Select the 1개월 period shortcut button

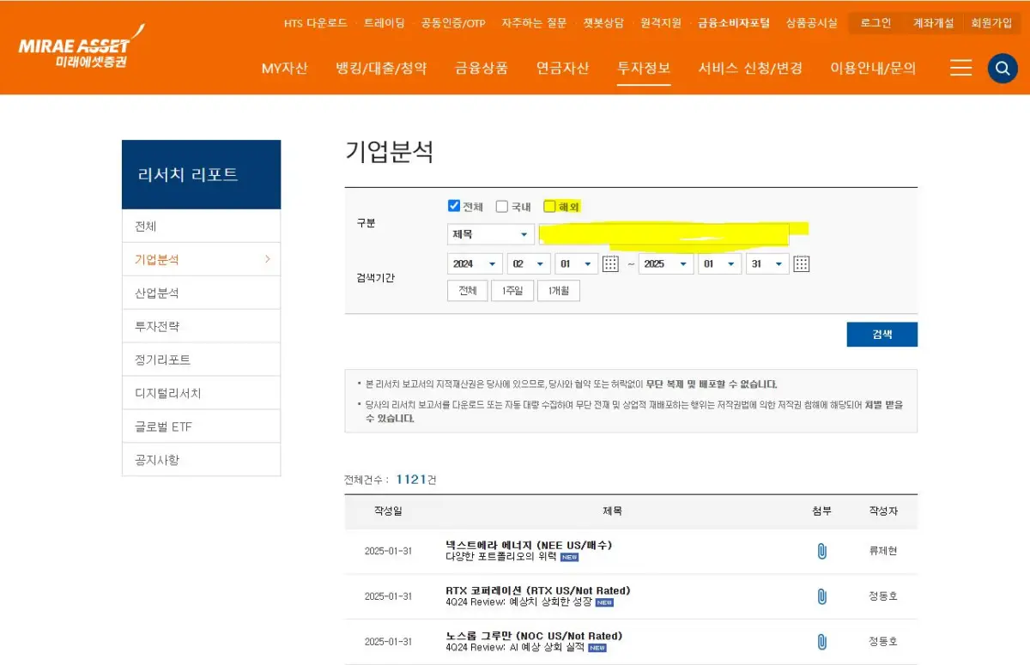click(x=559, y=290)
